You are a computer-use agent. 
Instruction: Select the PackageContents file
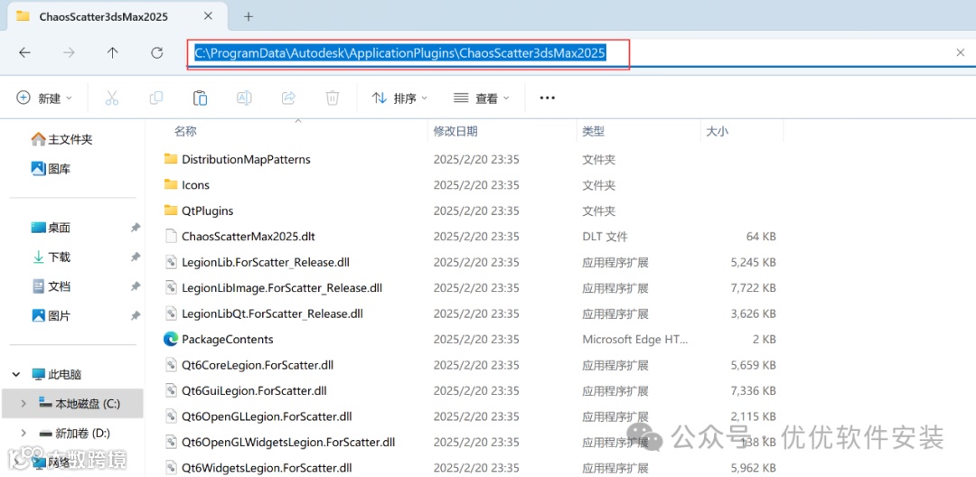click(x=227, y=340)
